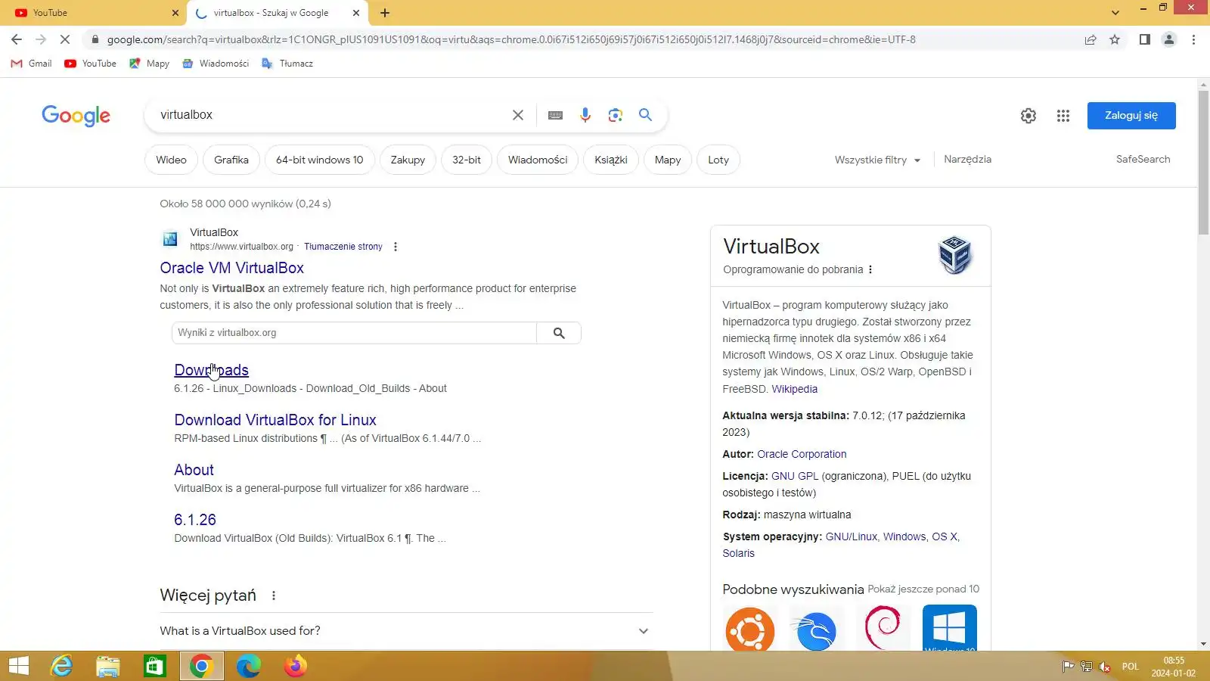Search within virtualbox.org using magnifier button
Screen dimensions: 1210x681
[x=559, y=333]
